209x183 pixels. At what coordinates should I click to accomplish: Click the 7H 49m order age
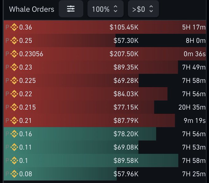coord(194,67)
